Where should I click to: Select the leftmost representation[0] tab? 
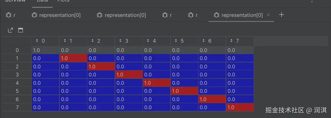pyautogui.click(x=56, y=15)
